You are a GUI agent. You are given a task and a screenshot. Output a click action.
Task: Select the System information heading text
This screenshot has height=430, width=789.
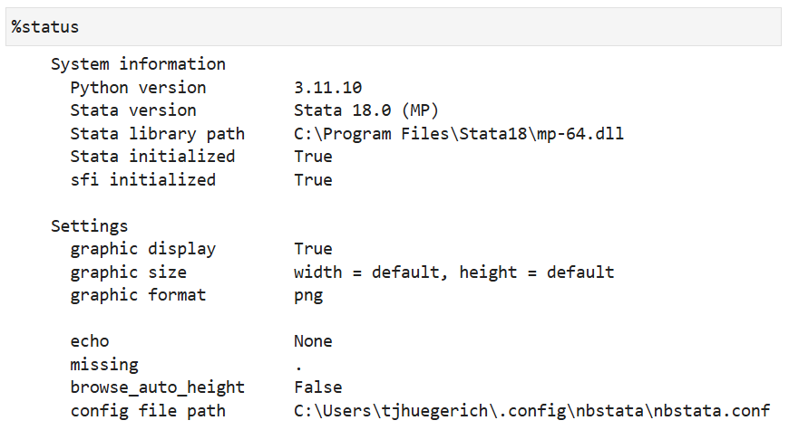(x=138, y=64)
